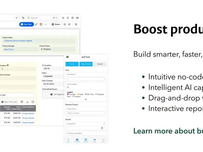203x152 pixels.
Task: Click the 100 % complete value
Action: (46, 68)
